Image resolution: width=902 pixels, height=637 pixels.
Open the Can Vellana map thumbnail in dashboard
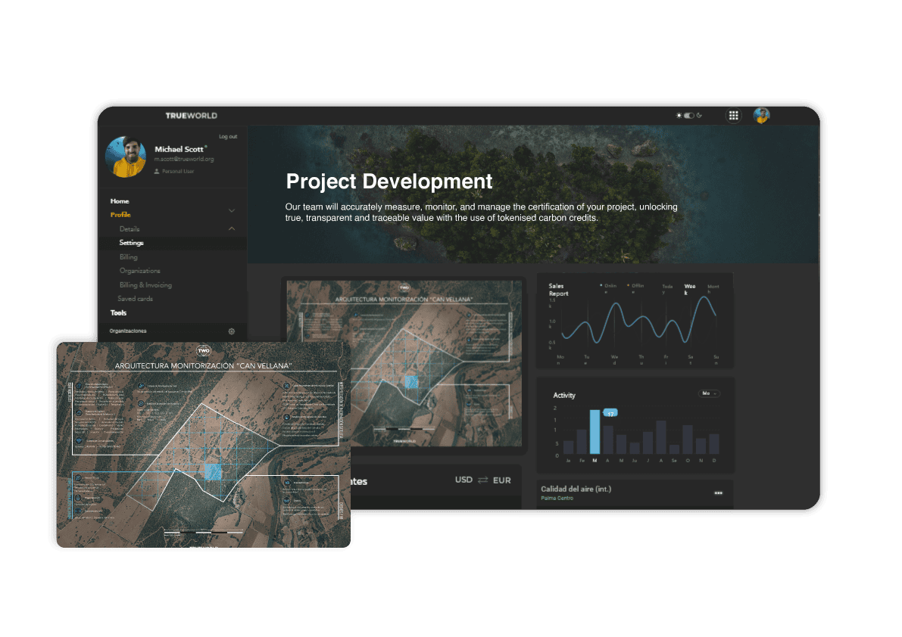coord(404,363)
